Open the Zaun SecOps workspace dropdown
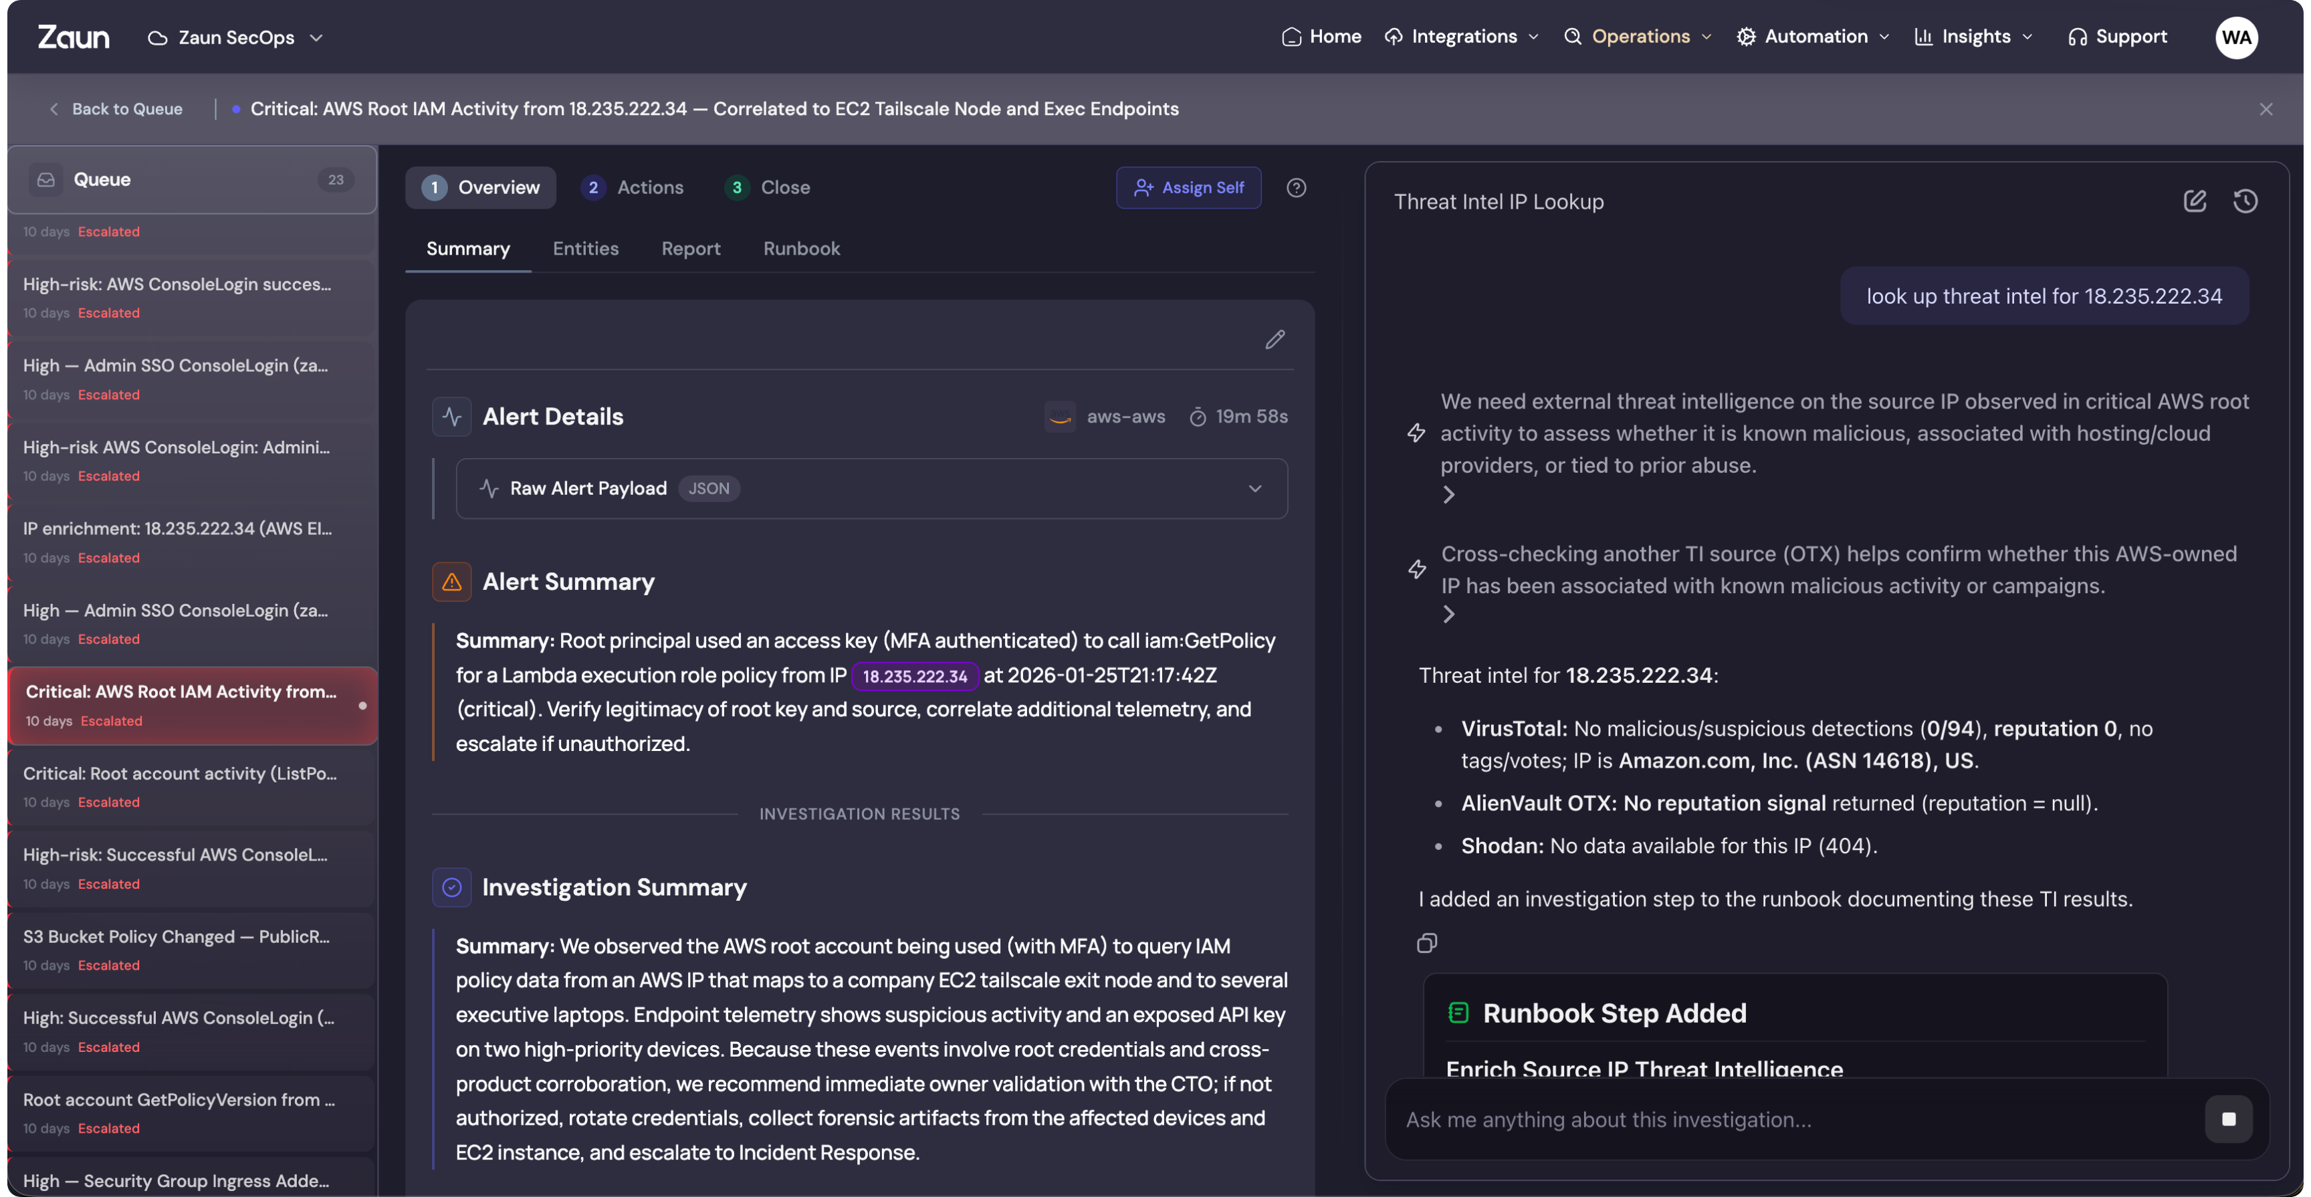This screenshot has height=1197, width=2311. (x=235, y=37)
